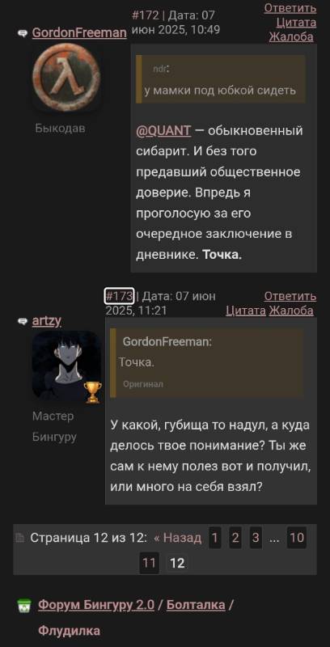Report artzy's post with Жалоба
The width and height of the screenshot is (330, 647).
(x=291, y=311)
